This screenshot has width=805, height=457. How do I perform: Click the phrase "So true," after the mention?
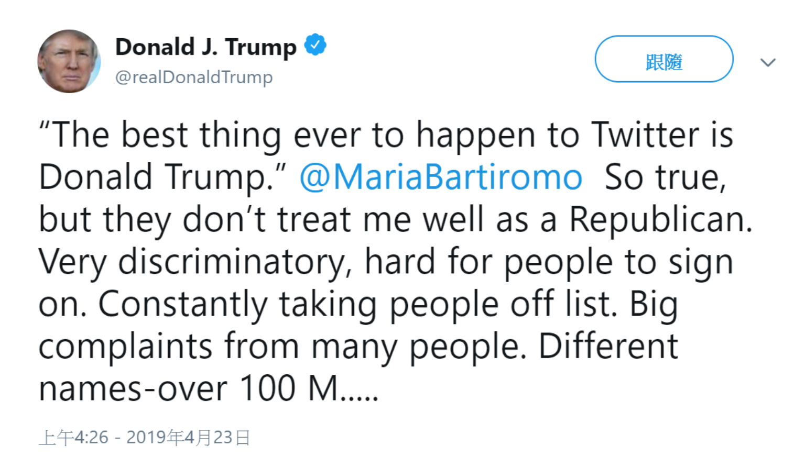[665, 177]
